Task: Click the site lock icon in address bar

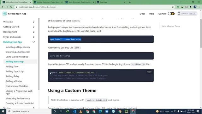Action: 16,7
